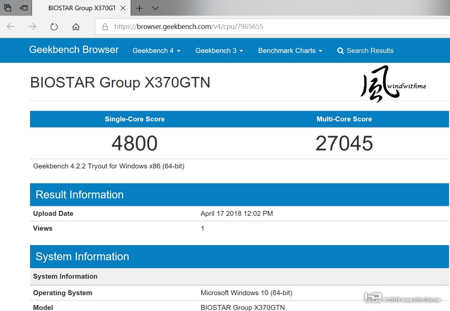Screen dimensions: 450x311
Task: Click the browser Forward arrow
Action: click(x=33, y=27)
